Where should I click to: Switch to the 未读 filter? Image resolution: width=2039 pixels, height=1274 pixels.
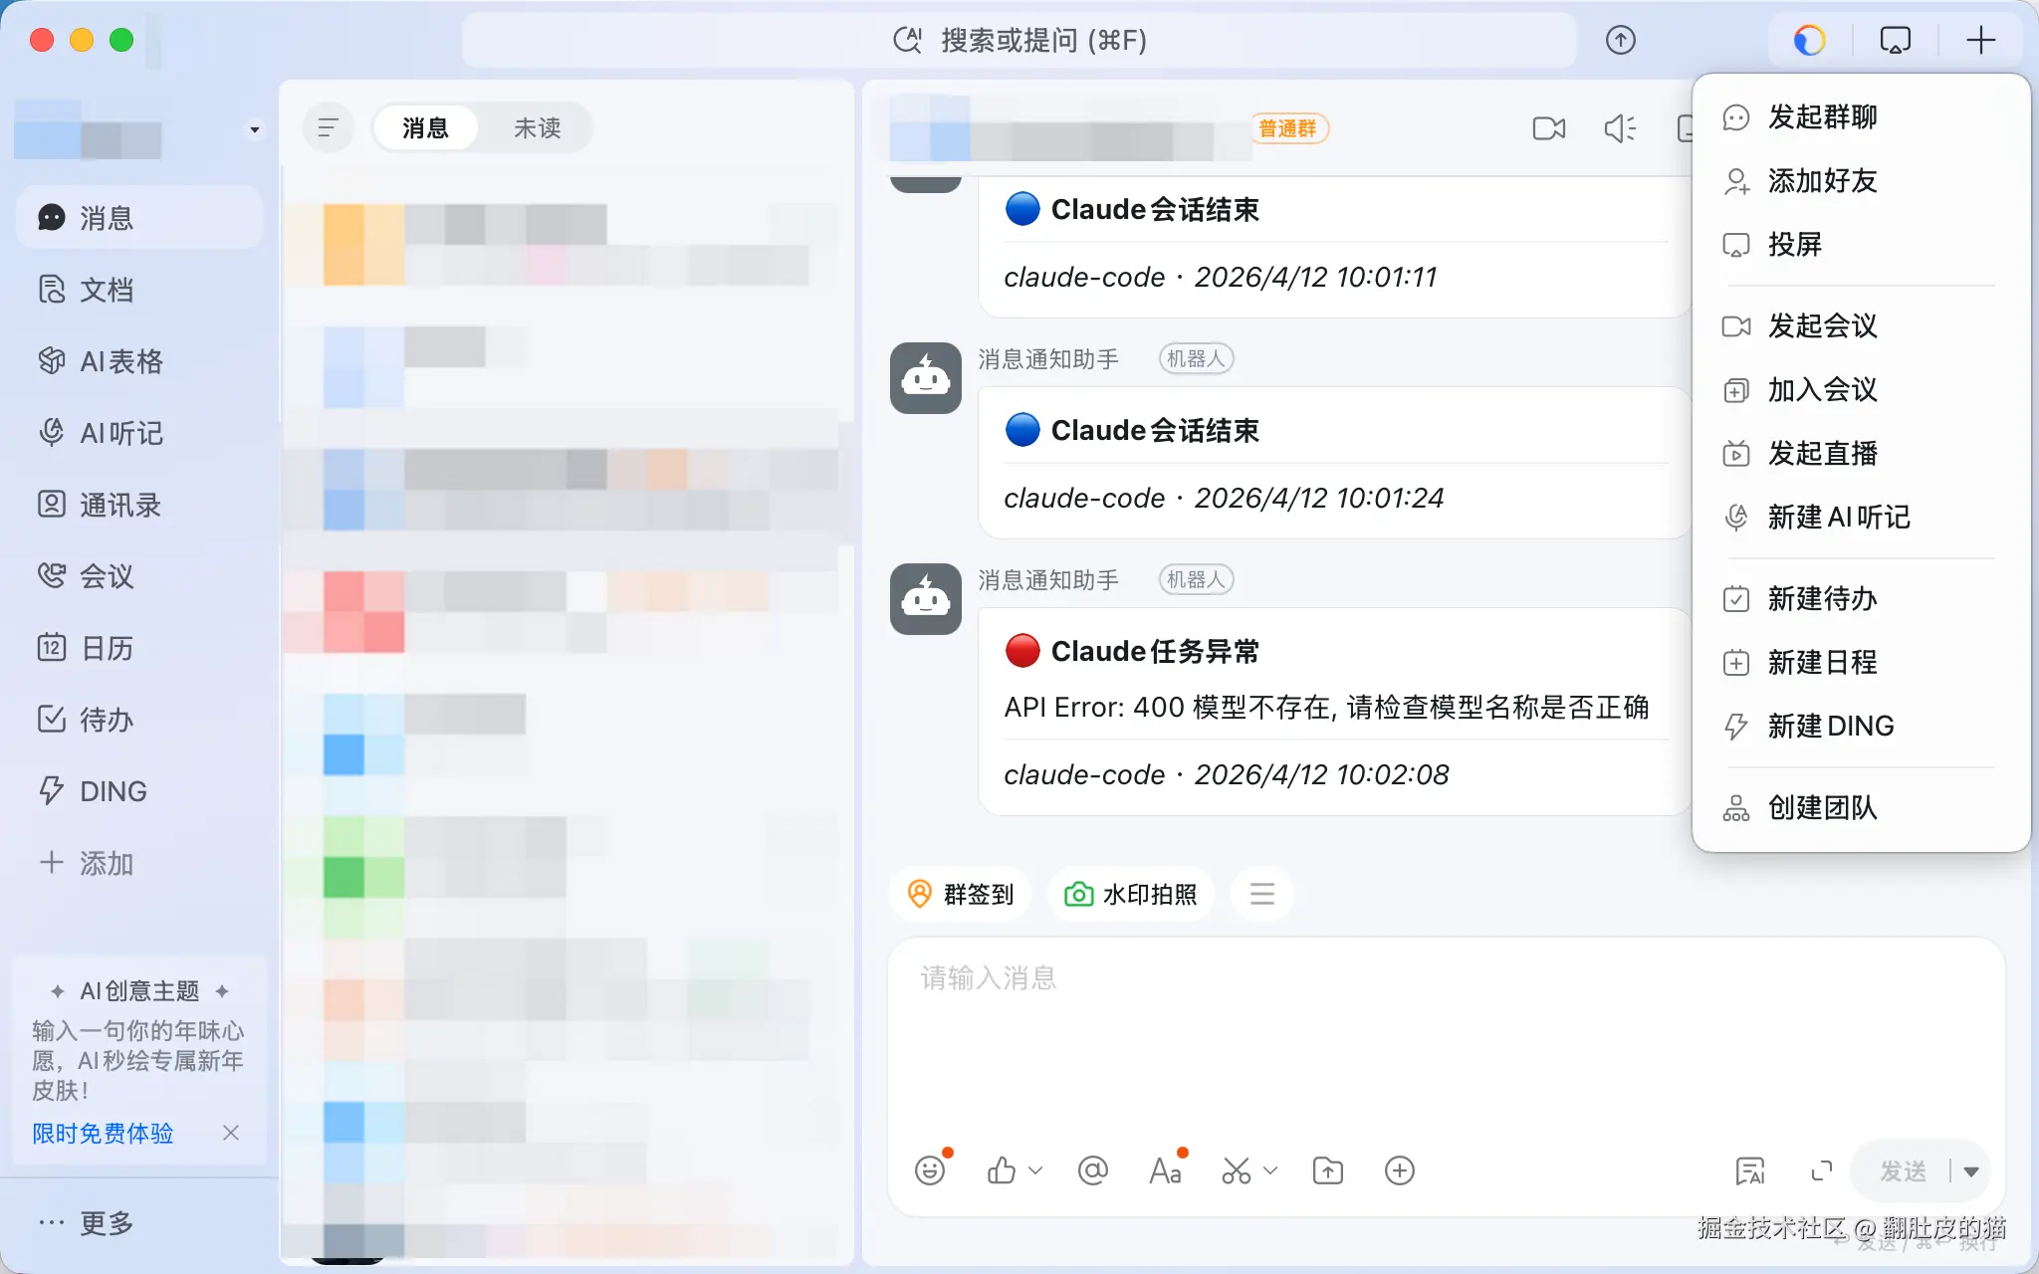(537, 128)
